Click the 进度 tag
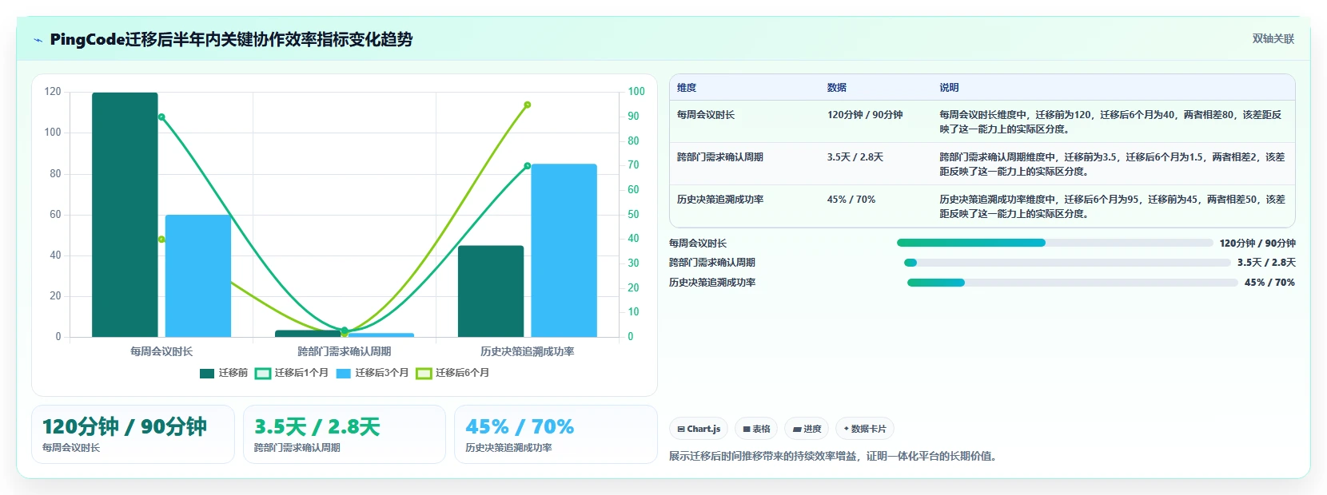Viewport: 1327px width, 495px height. tap(807, 429)
